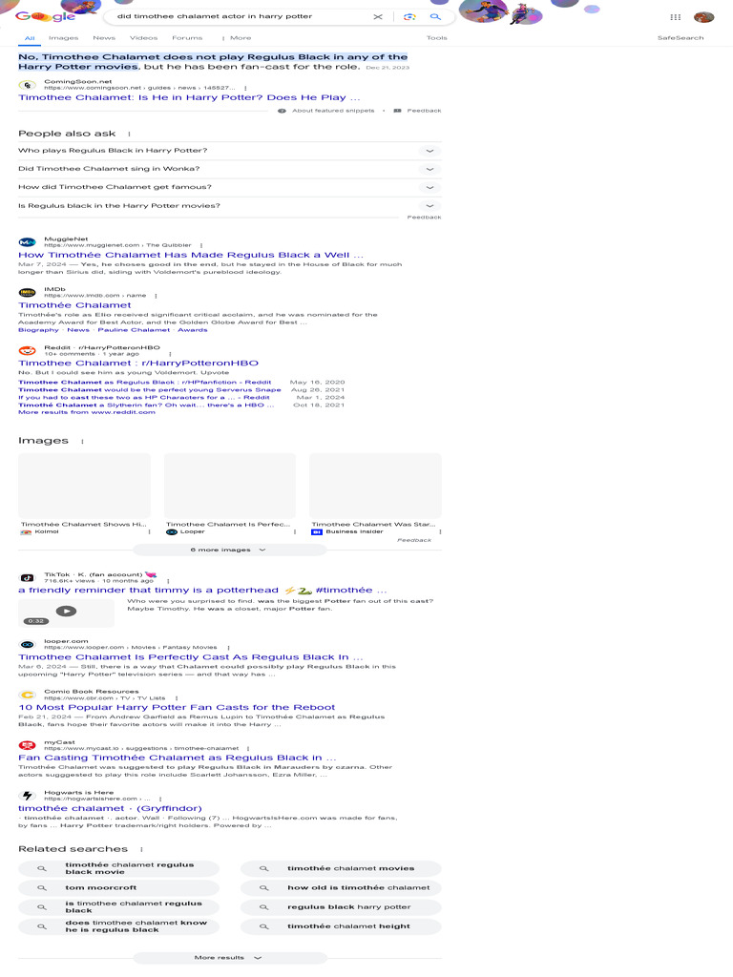The width and height of the screenshot is (733, 977).
Task: Click inside the Google search input field
Action: click(240, 17)
